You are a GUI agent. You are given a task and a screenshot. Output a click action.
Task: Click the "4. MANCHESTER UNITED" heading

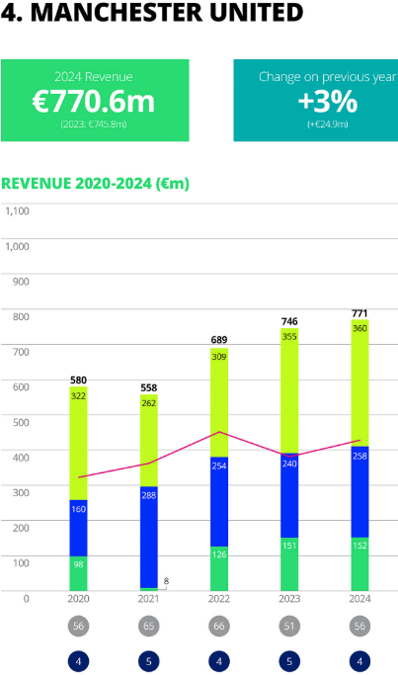152,12
